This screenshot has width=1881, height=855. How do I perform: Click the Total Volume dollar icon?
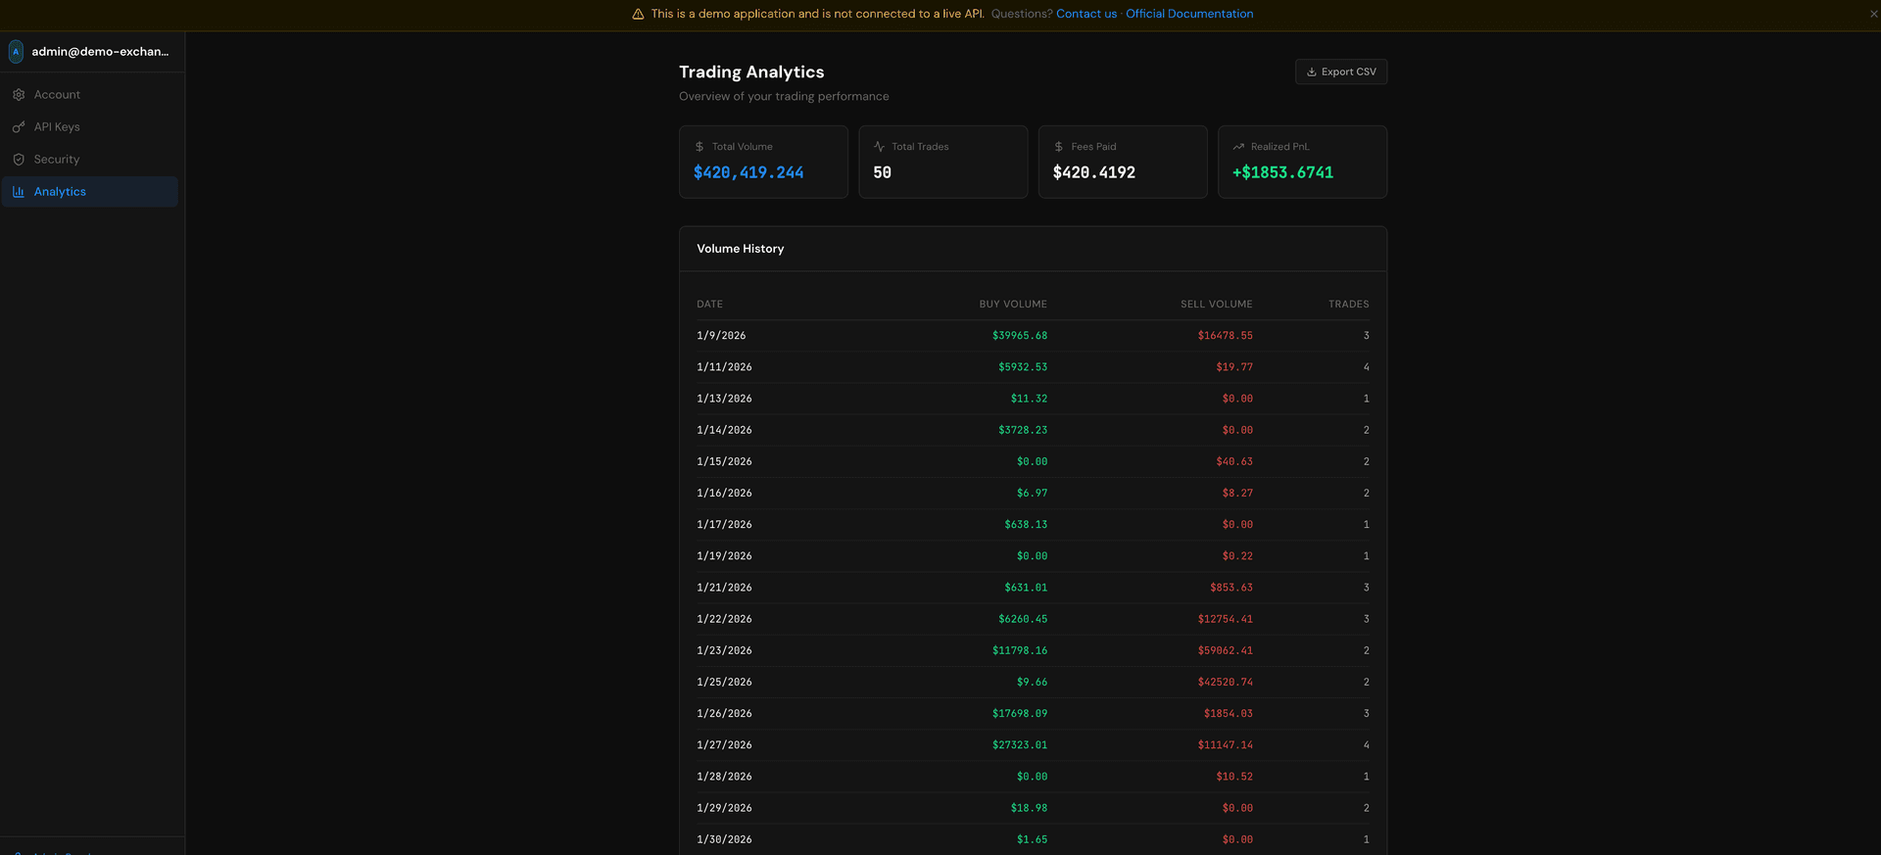(699, 147)
